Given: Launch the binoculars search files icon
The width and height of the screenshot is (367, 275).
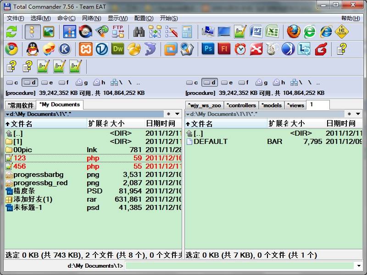Looking at the screenshot, I should [x=139, y=32].
